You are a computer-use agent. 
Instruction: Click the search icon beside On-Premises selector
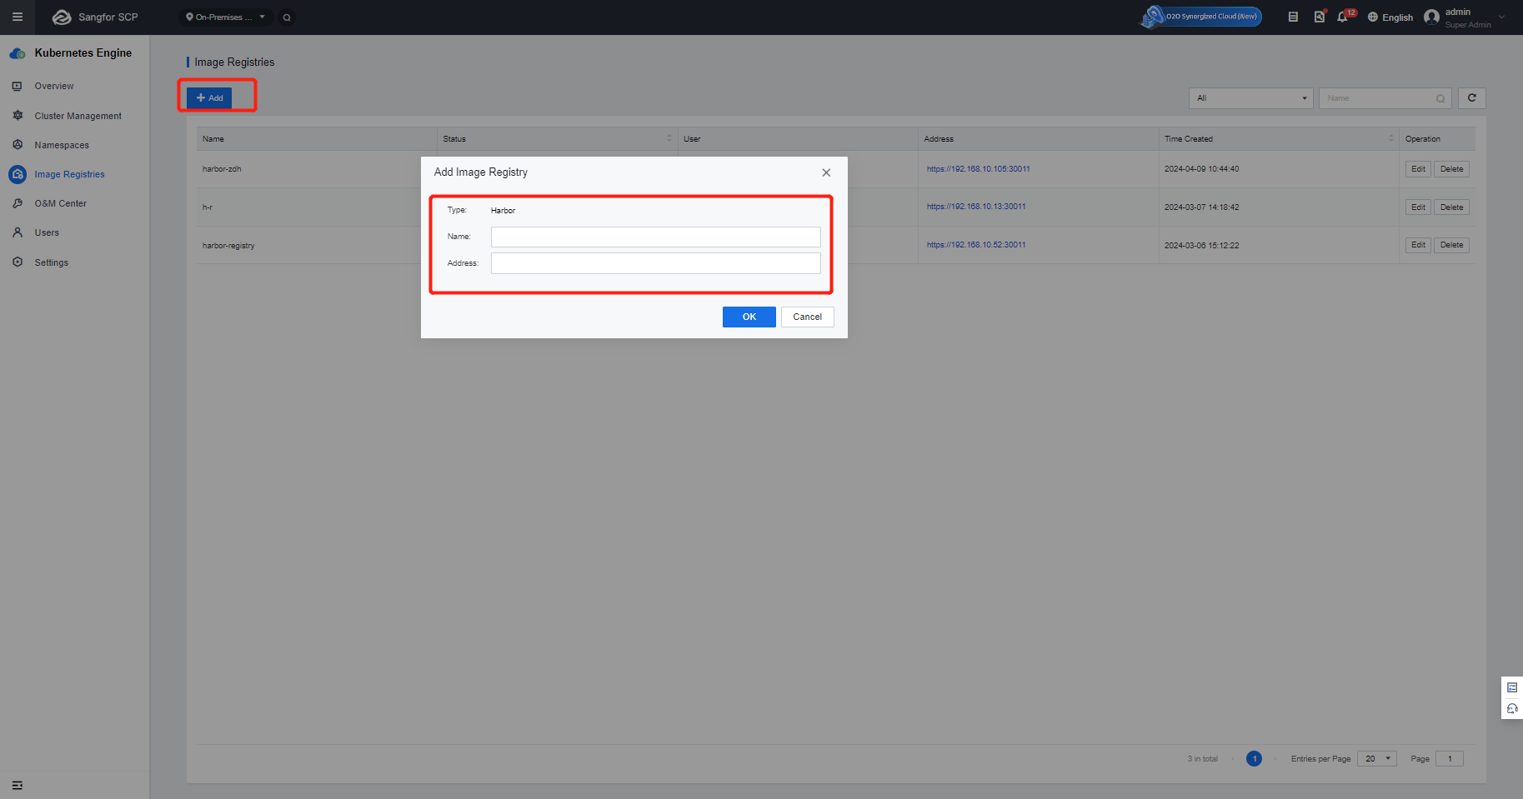[287, 17]
